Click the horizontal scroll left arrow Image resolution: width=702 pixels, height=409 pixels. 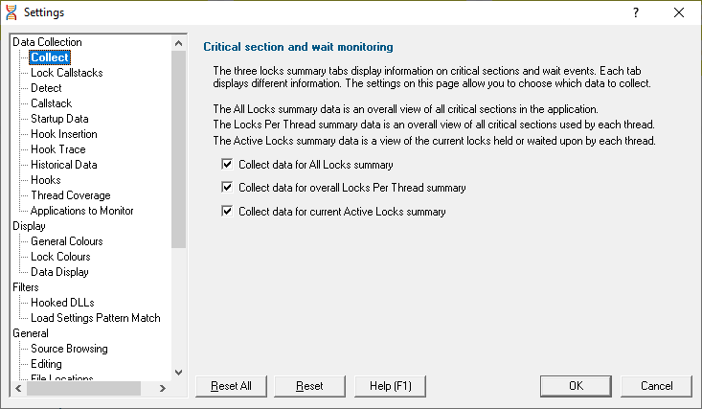(x=19, y=388)
